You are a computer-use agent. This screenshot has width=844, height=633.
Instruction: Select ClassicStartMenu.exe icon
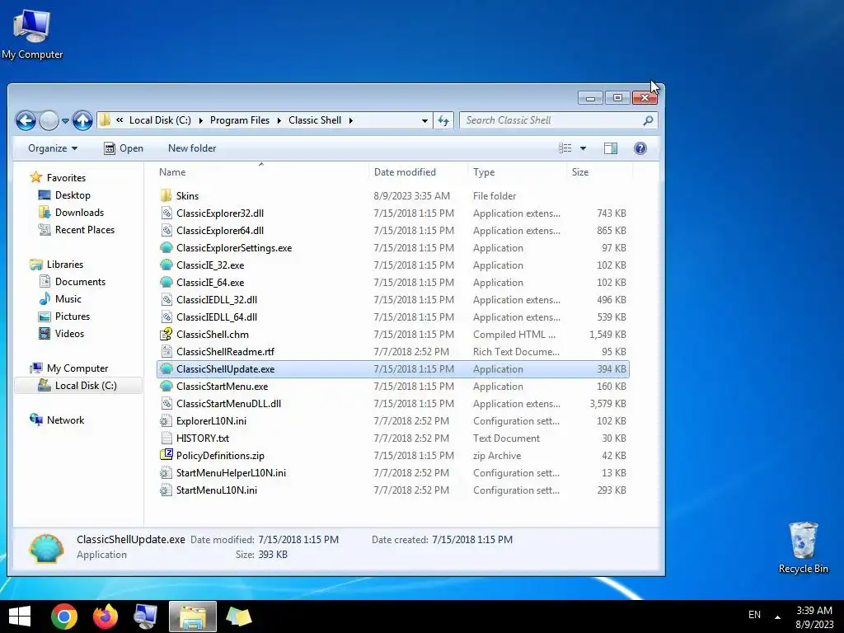pos(166,386)
